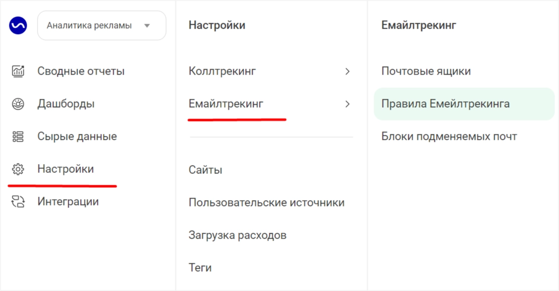Open Загрузка расходов page
Viewport: 559px width, 291px height.
tap(237, 235)
